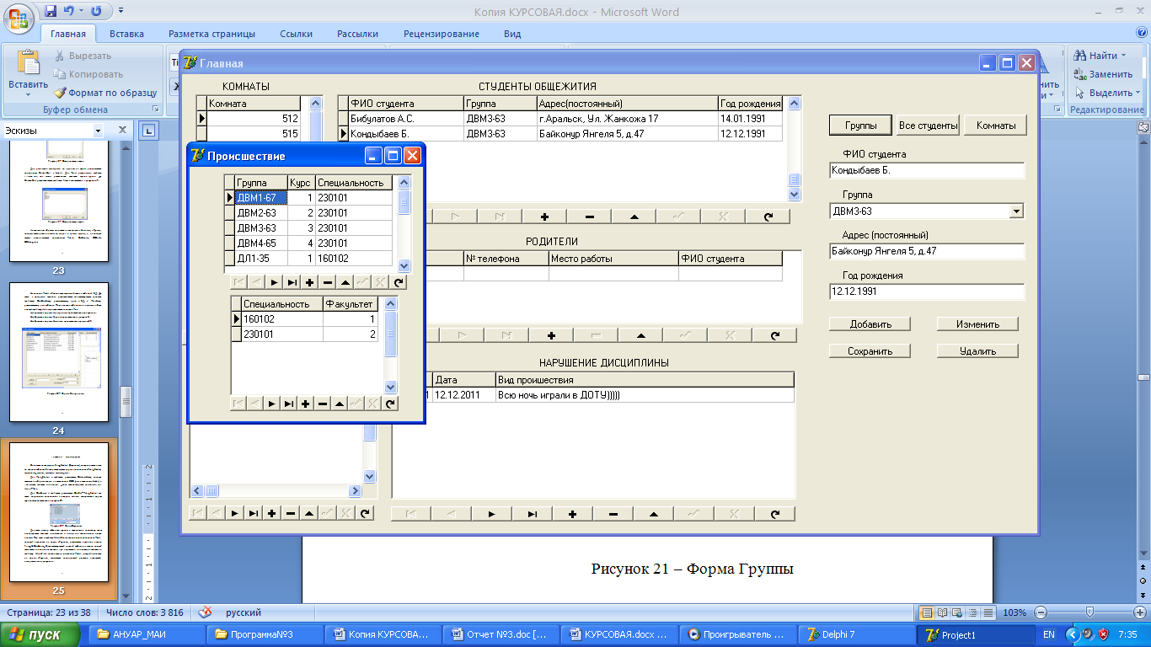Viewport: 1151px width, 647px height.
Task: Switch to the Вставка ribbon tab
Action: [126, 34]
